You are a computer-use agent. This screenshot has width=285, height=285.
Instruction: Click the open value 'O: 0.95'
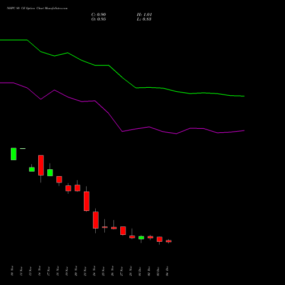[x=99, y=19]
